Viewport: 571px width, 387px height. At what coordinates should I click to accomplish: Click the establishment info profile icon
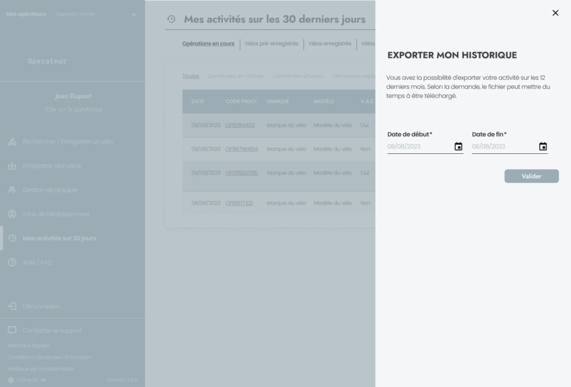tap(12, 214)
